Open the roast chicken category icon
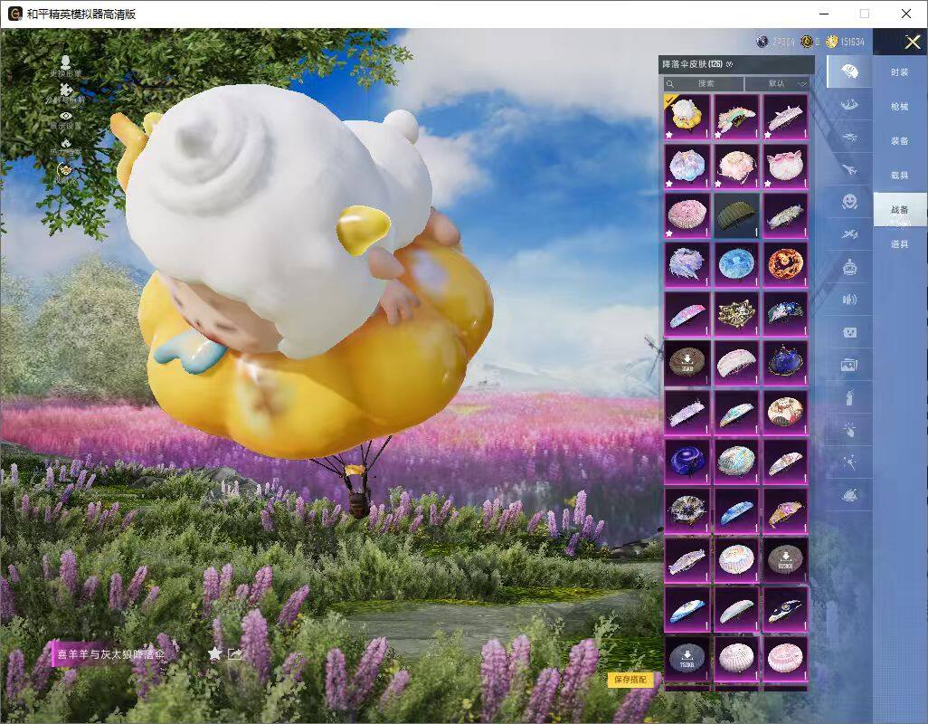The height and width of the screenshot is (724, 928). [x=849, y=495]
